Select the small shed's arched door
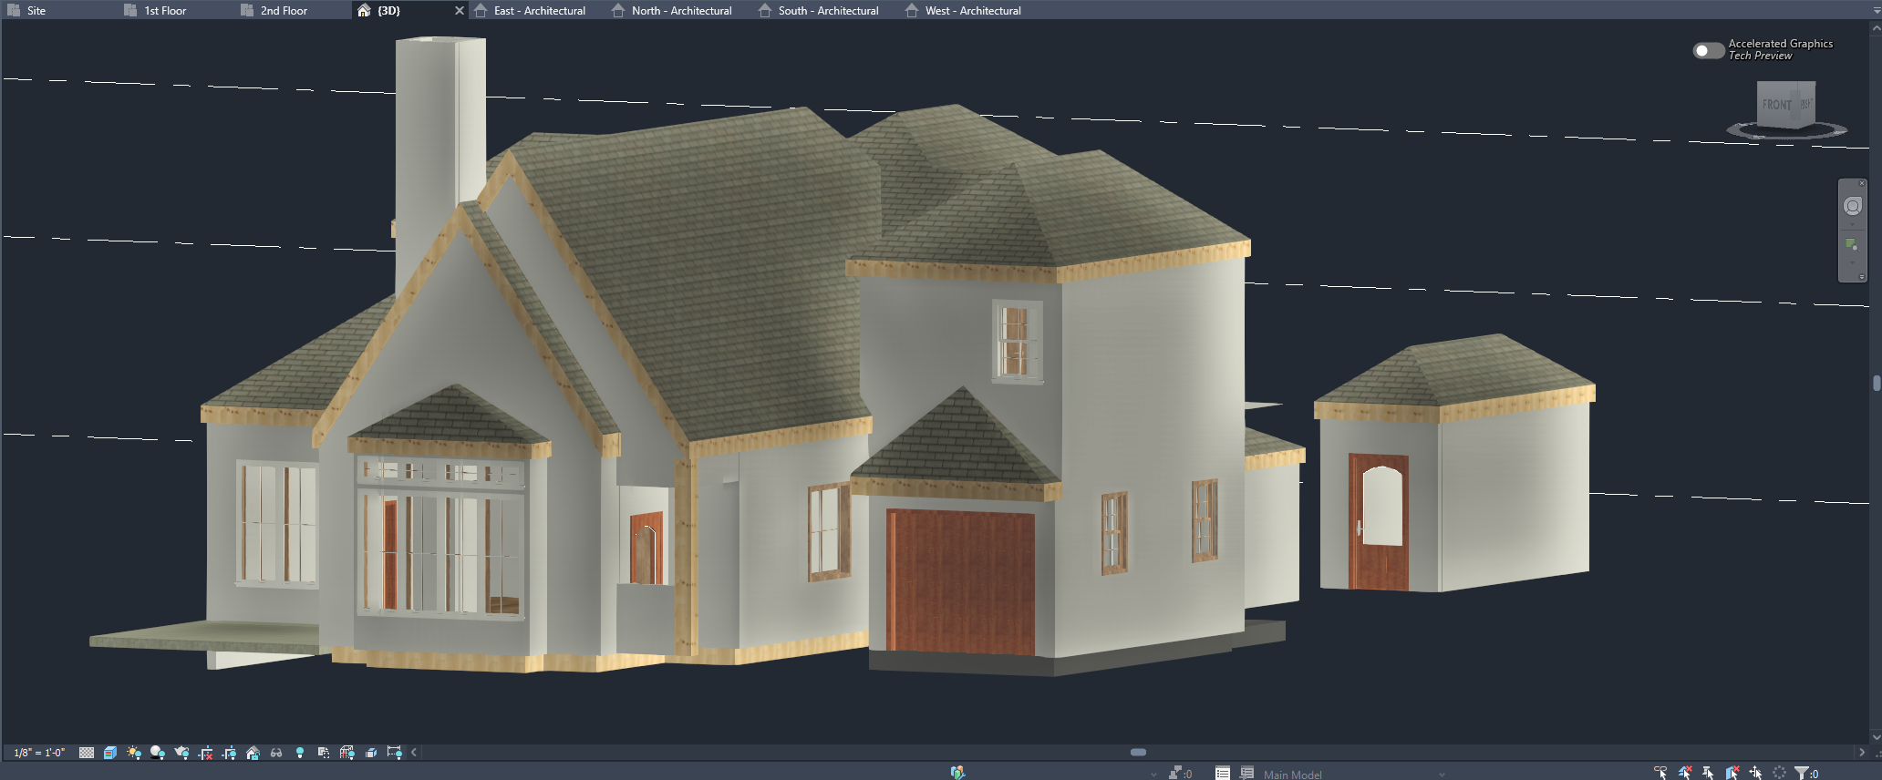1882x780 pixels. (x=1379, y=522)
